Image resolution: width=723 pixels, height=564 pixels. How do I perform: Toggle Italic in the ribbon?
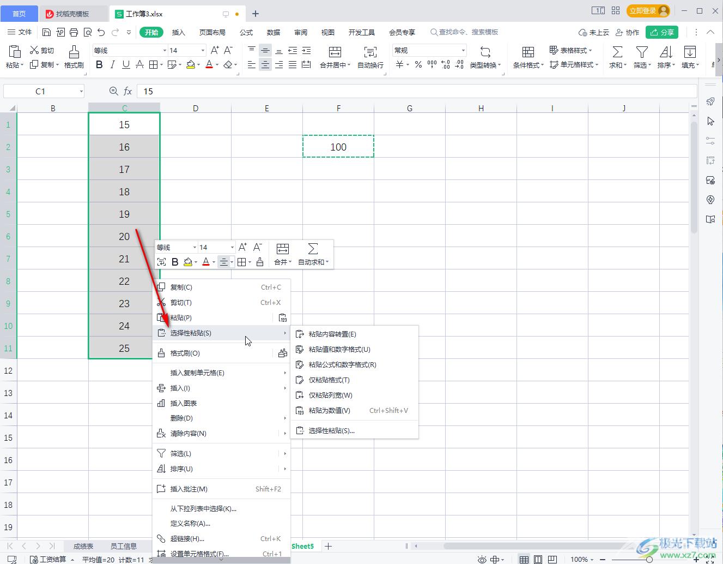pyautogui.click(x=112, y=65)
